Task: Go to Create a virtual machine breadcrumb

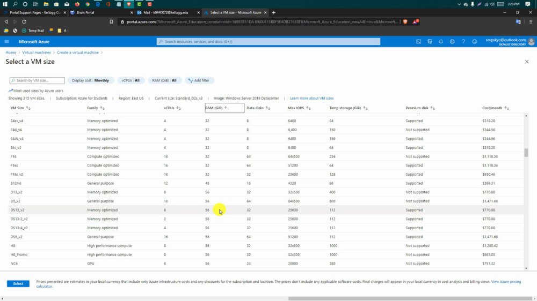Action: pyautogui.click(x=78, y=52)
